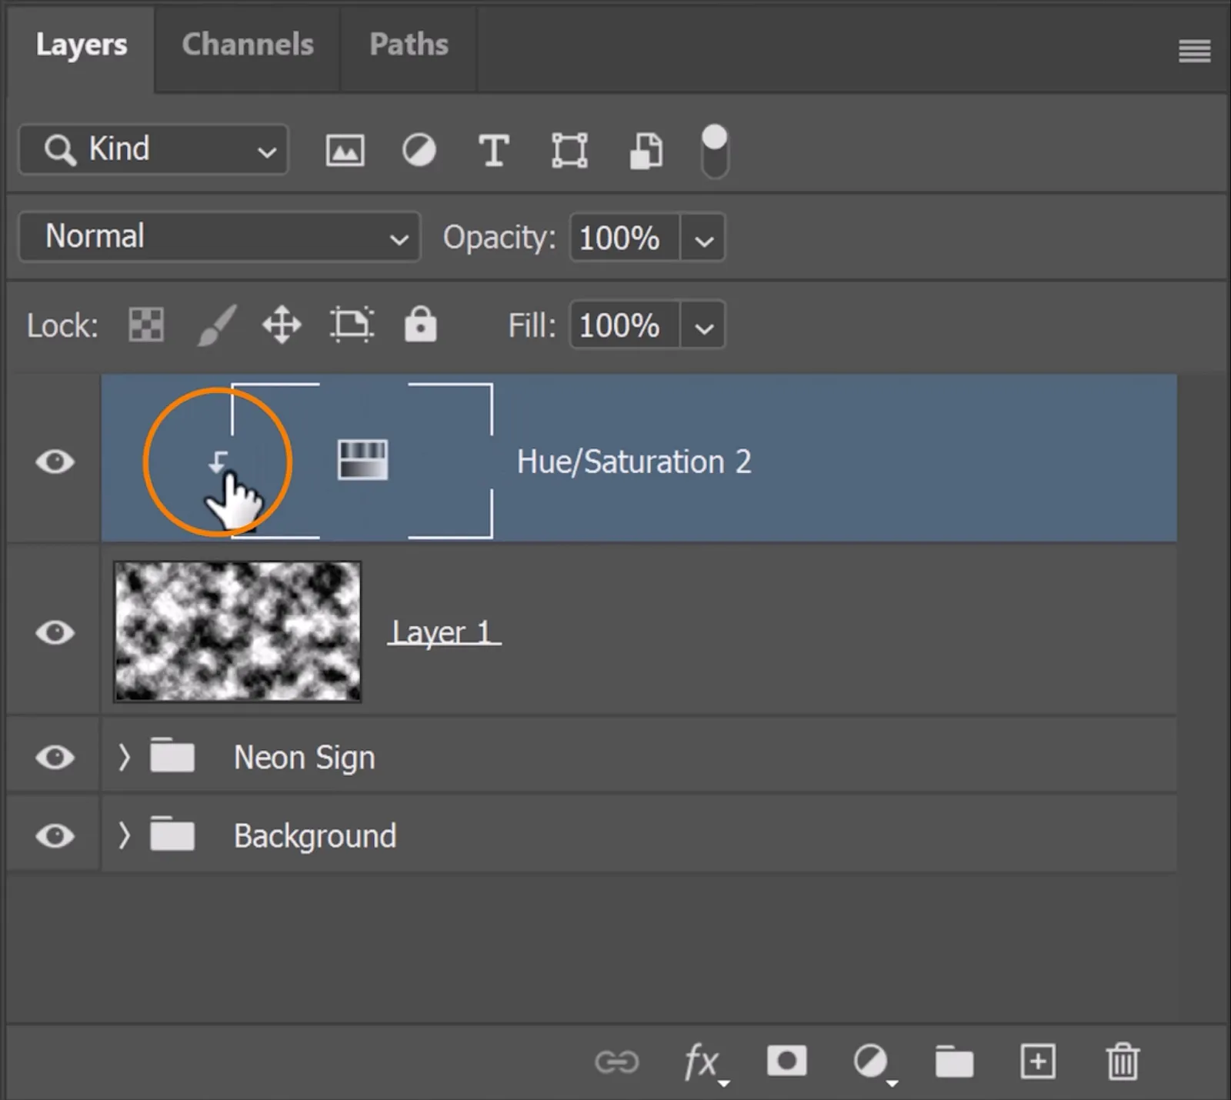This screenshot has width=1231, height=1100.
Task: Switch to the Channels tab
Action: click(247, 45)
